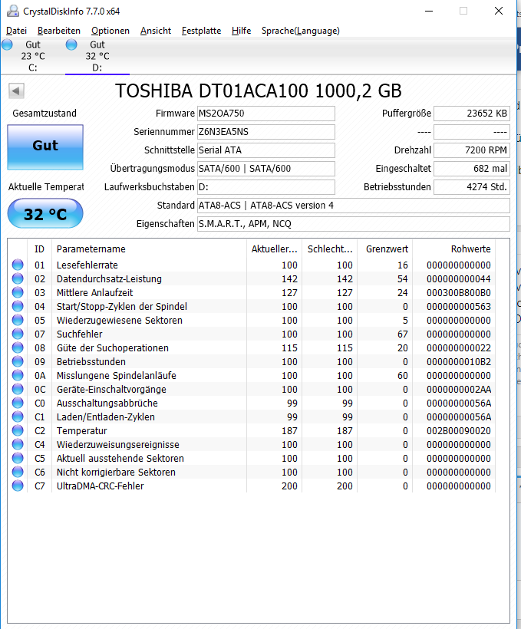Open the Festplatte menu
Image resolution: width=521 pixels, height=629 pixels.
(201, 31)
